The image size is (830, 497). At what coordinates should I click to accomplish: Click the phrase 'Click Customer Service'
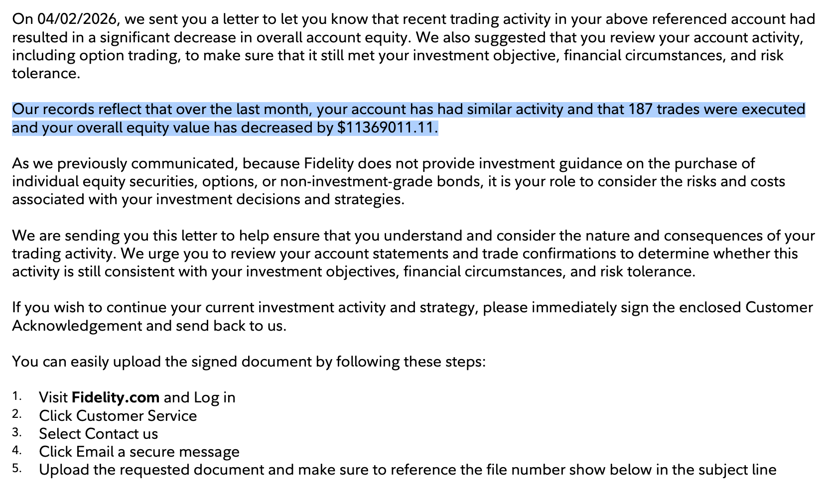pyautogui.click(x=118, y=415)
